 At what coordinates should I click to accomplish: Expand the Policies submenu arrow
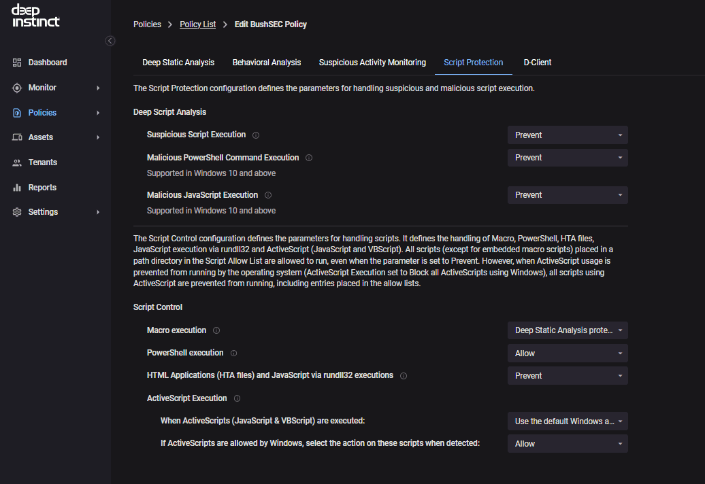pyautogui.click(x=98, y=113)
